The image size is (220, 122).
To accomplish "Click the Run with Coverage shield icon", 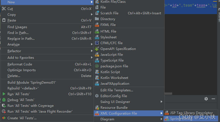I will [x=4, y=106].
